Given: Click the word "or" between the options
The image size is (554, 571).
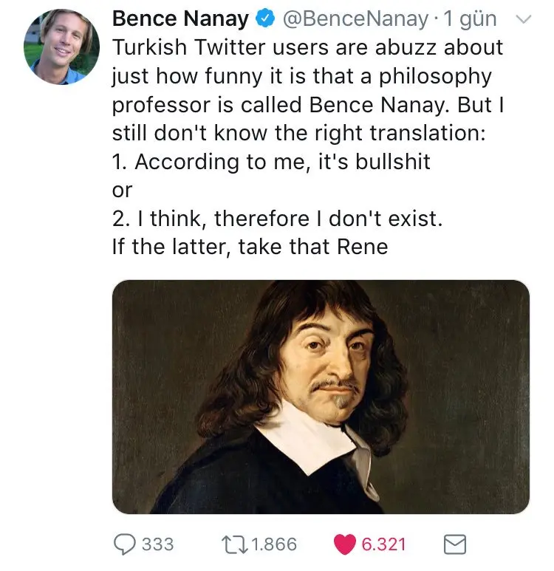Looking at the screenshot, I should click(x=122, y=190).
